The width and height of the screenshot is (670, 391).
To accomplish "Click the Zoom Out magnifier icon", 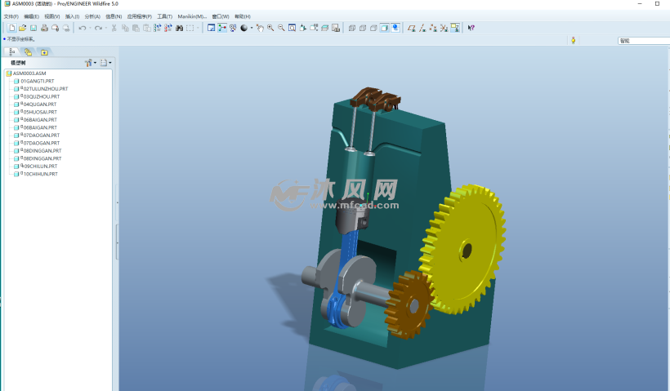I will pos(281,28).
